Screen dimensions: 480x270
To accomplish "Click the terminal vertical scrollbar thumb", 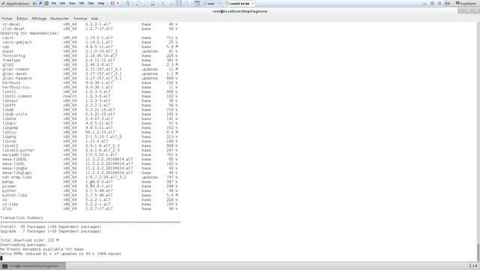I will (478, 252).
